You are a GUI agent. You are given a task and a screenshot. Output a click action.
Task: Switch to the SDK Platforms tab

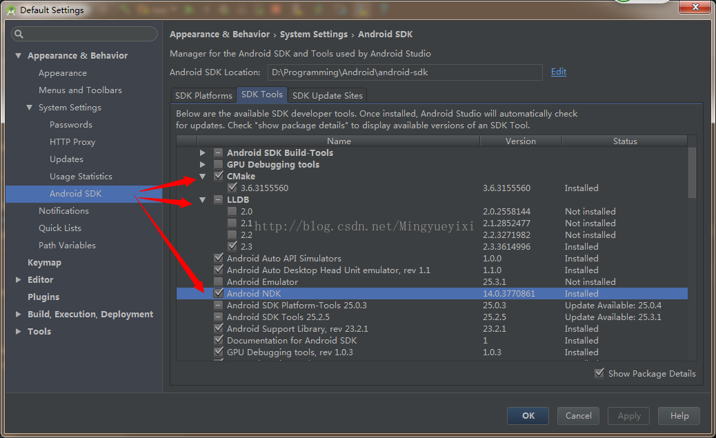[x=203, y=95]
